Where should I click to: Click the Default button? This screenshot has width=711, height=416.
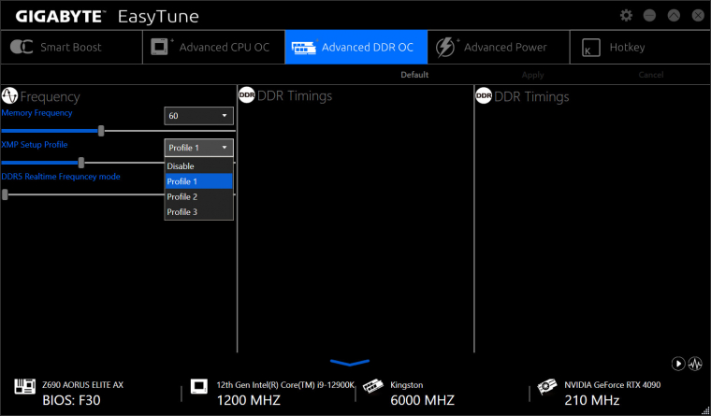[x=414, y=75]
